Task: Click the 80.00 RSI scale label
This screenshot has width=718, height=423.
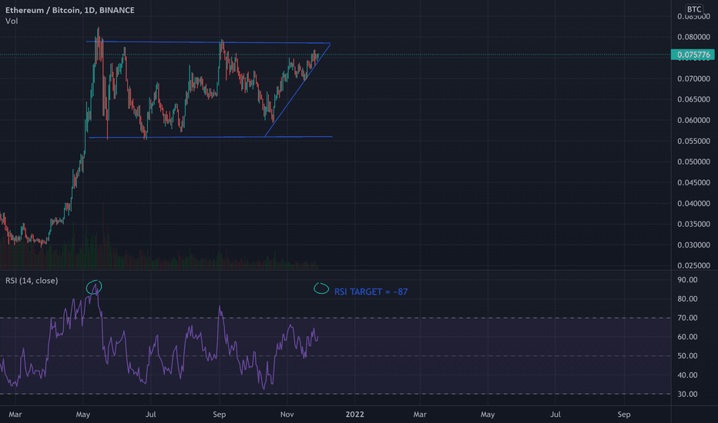Action: 687,299
